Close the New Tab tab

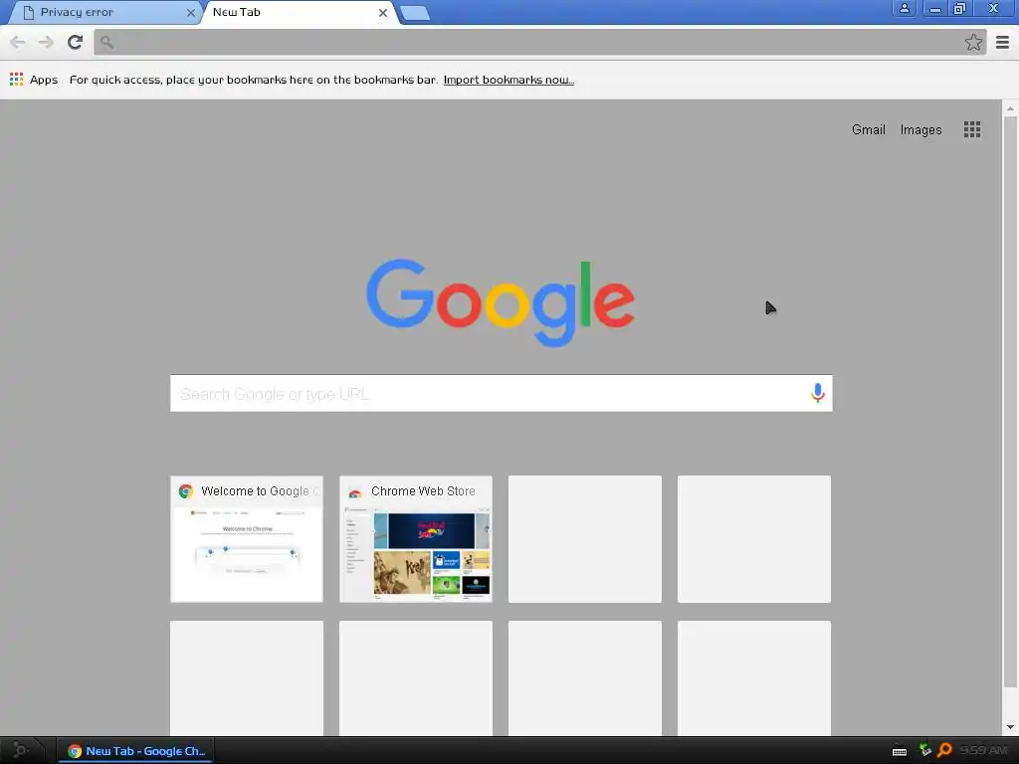(383, 12)
